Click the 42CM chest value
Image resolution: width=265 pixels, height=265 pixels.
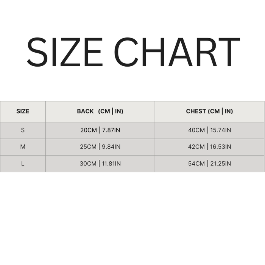196,147
